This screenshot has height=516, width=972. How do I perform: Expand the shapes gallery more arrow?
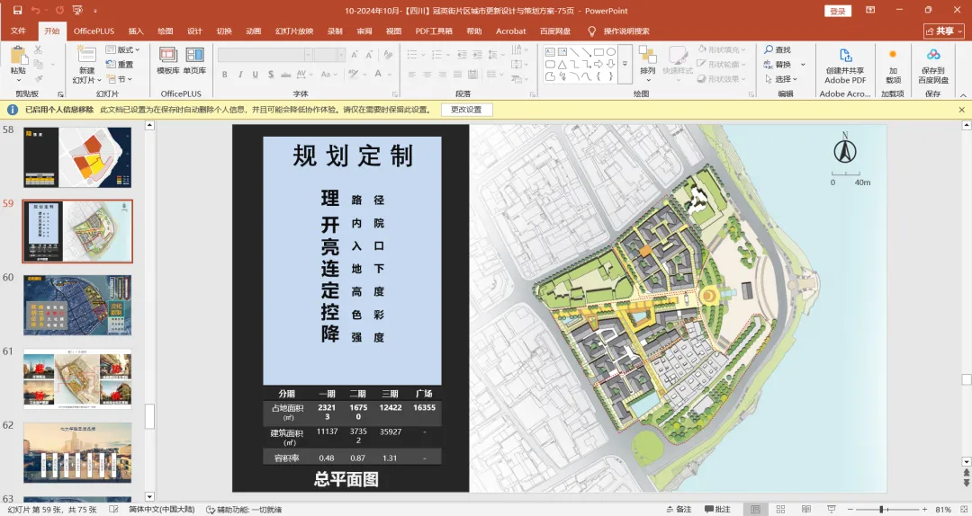click(625, 64)
